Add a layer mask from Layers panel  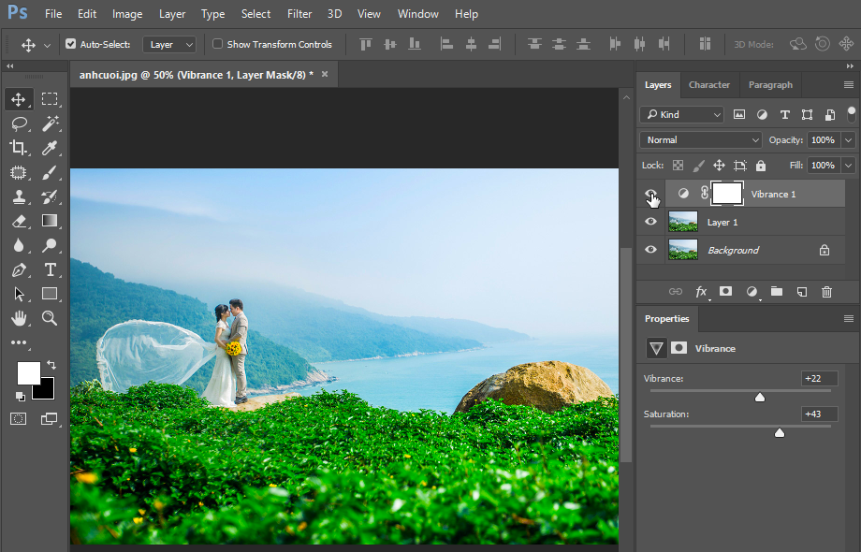[725, 292]
